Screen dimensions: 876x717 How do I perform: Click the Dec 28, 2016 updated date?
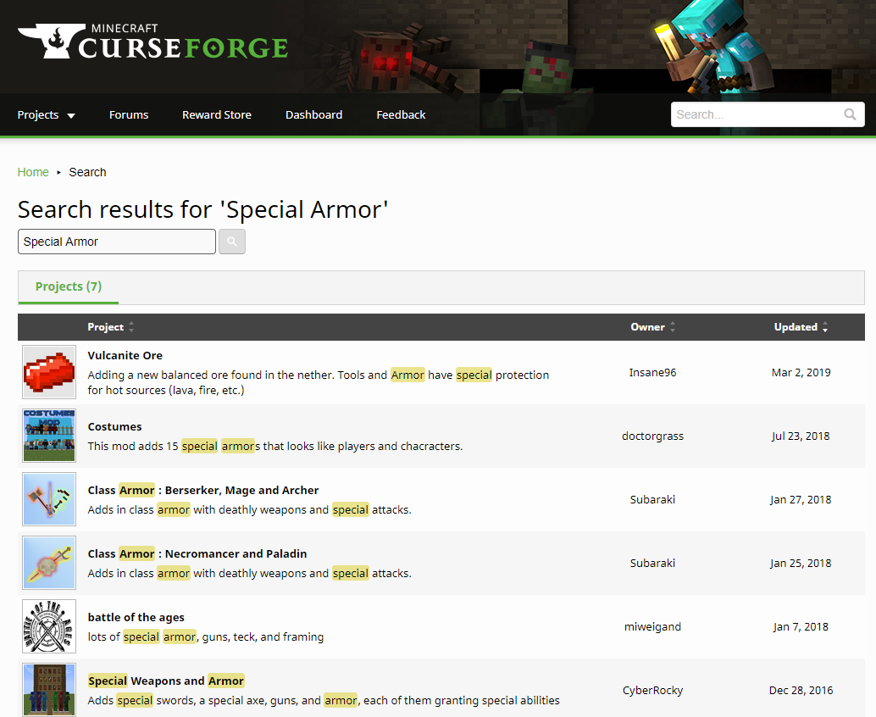point(801,690)
